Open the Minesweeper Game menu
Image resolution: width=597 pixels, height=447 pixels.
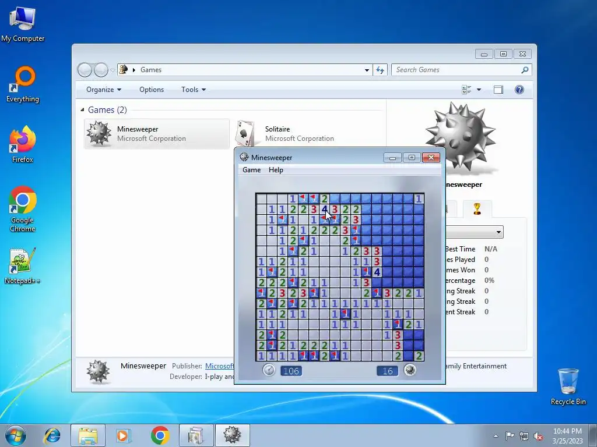coord(252,170)
